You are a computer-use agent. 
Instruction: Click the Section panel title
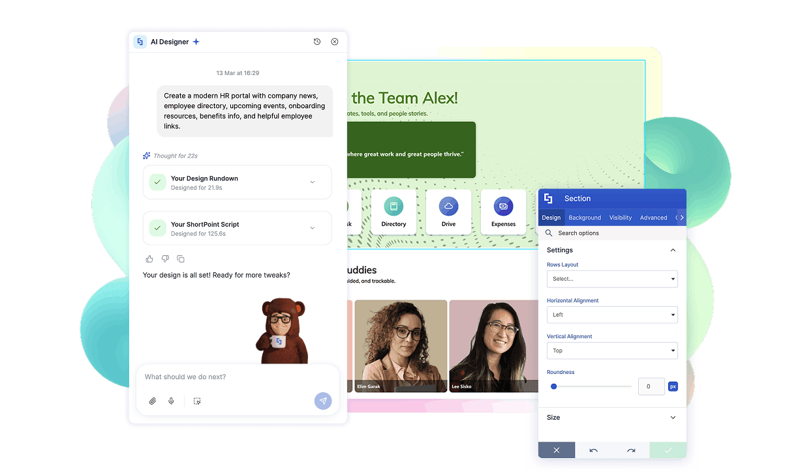577,199
